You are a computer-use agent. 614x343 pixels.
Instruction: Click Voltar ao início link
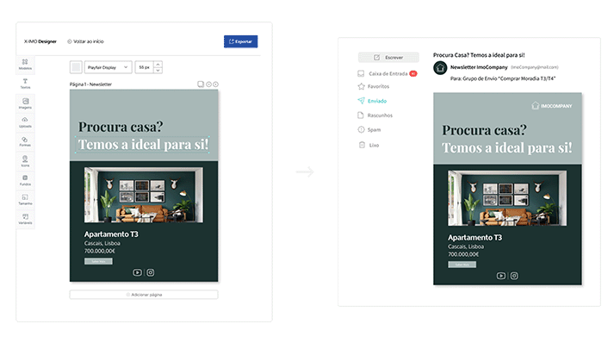pos(85,41)
